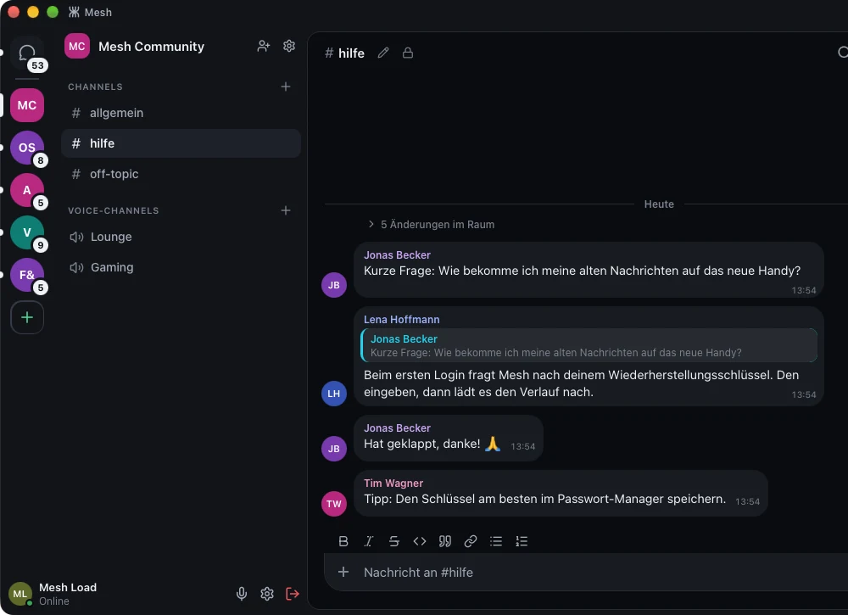This screenshot has width=848, height=615.
Task: Click the Mesh Community server name
Action: (152, 47)
